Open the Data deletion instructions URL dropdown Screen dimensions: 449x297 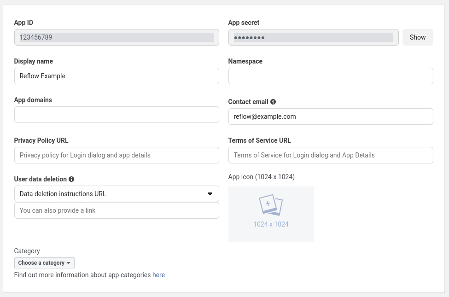click(x=117, y=194)
